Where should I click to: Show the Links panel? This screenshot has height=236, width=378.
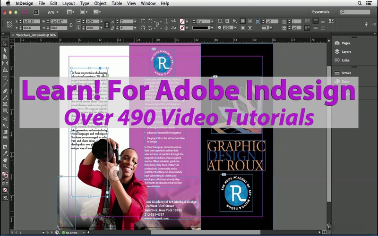point(345,60)
